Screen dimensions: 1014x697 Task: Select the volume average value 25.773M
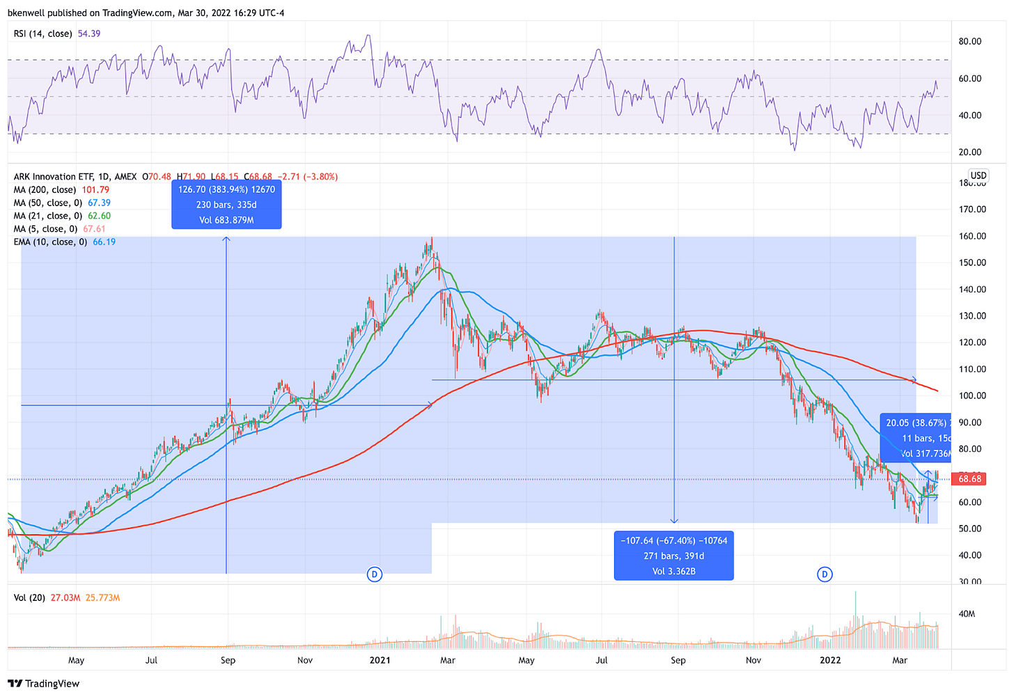[x=103, y=597]
